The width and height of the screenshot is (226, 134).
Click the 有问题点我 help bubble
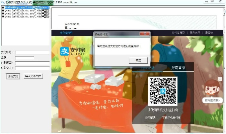click(213, 100)
